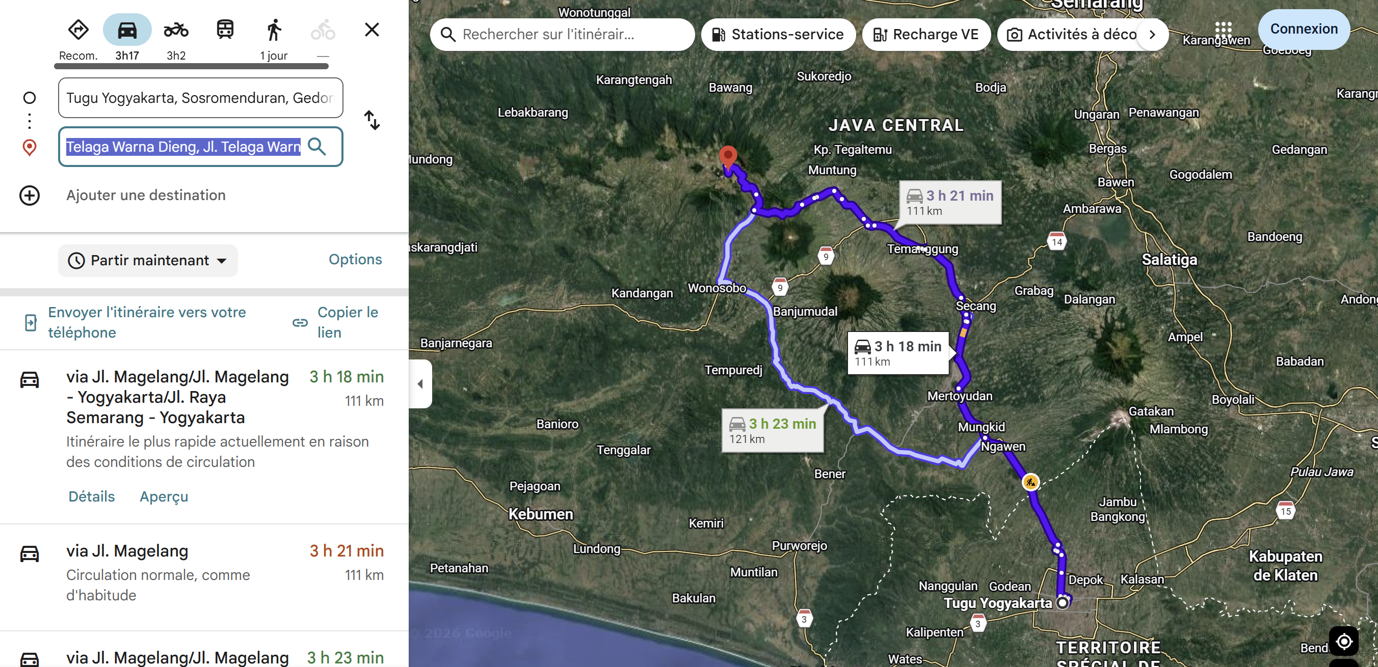1378x667 pixels.
Task: Click the Banjarnegara label on map
Action: [x=456, y=343]
